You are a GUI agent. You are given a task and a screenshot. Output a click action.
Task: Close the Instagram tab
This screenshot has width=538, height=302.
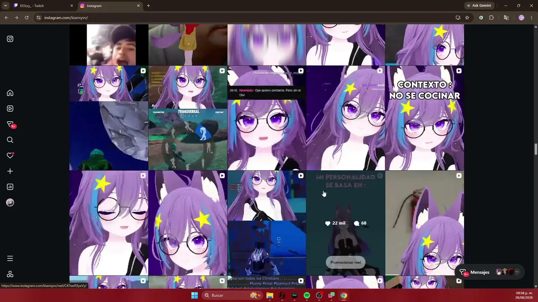[138, 6]
